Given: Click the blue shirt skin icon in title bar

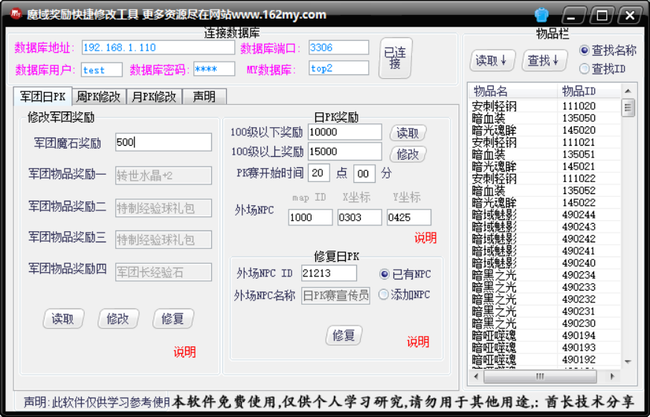Looking at the screenshot, I should [x=541, y=15].
